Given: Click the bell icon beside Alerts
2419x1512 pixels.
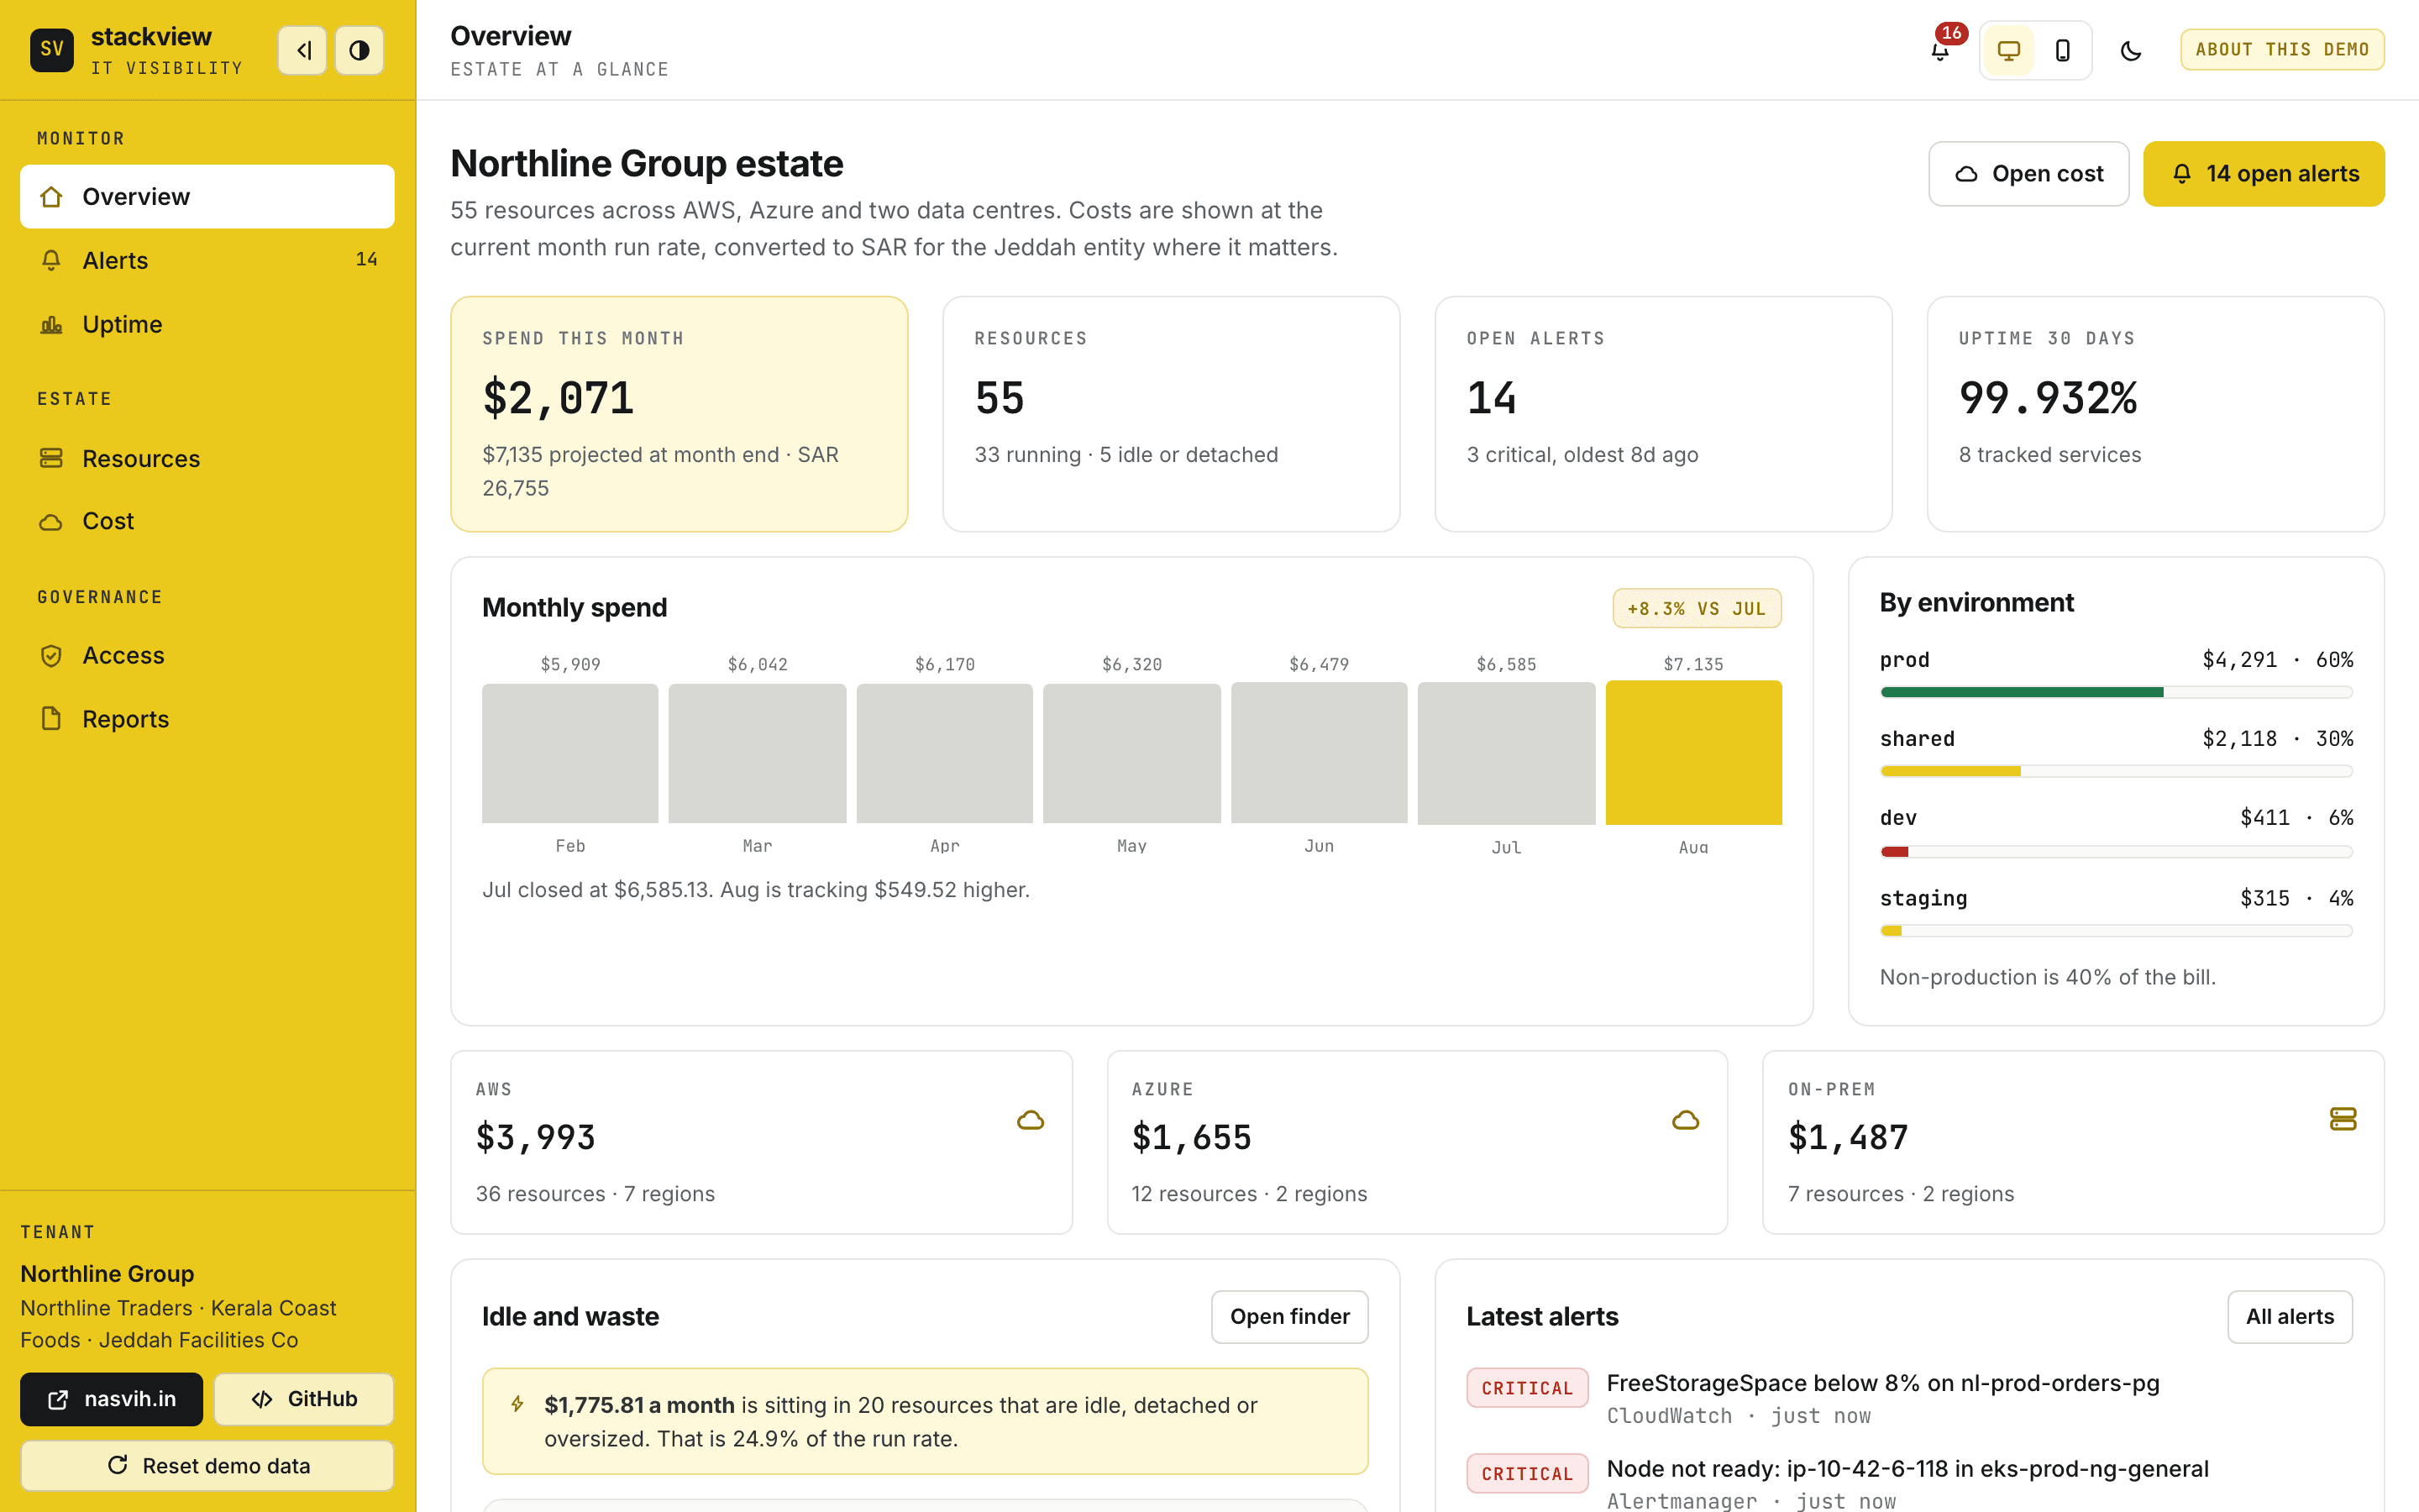Looking at the screenshot, I should pos(51,260).
